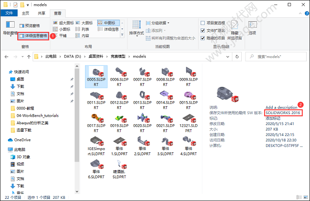Select 详细信息 details layout
310x201 pixels.
(108, 29)
